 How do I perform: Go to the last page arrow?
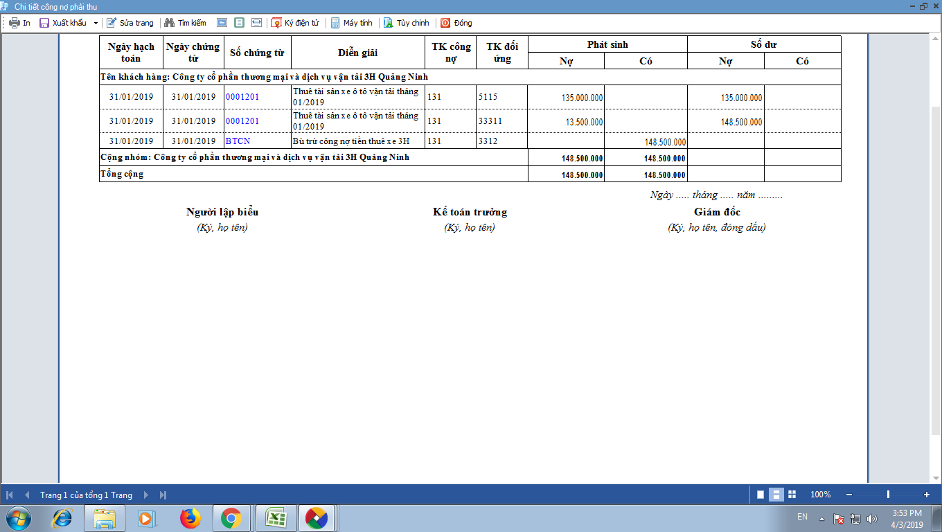coord(163,495)
